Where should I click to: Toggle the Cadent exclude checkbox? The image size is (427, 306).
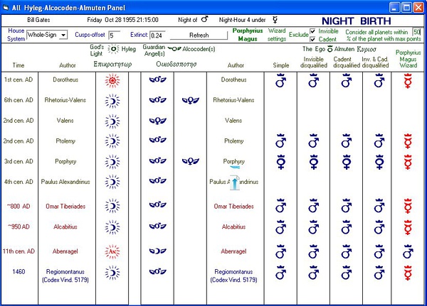313,39
